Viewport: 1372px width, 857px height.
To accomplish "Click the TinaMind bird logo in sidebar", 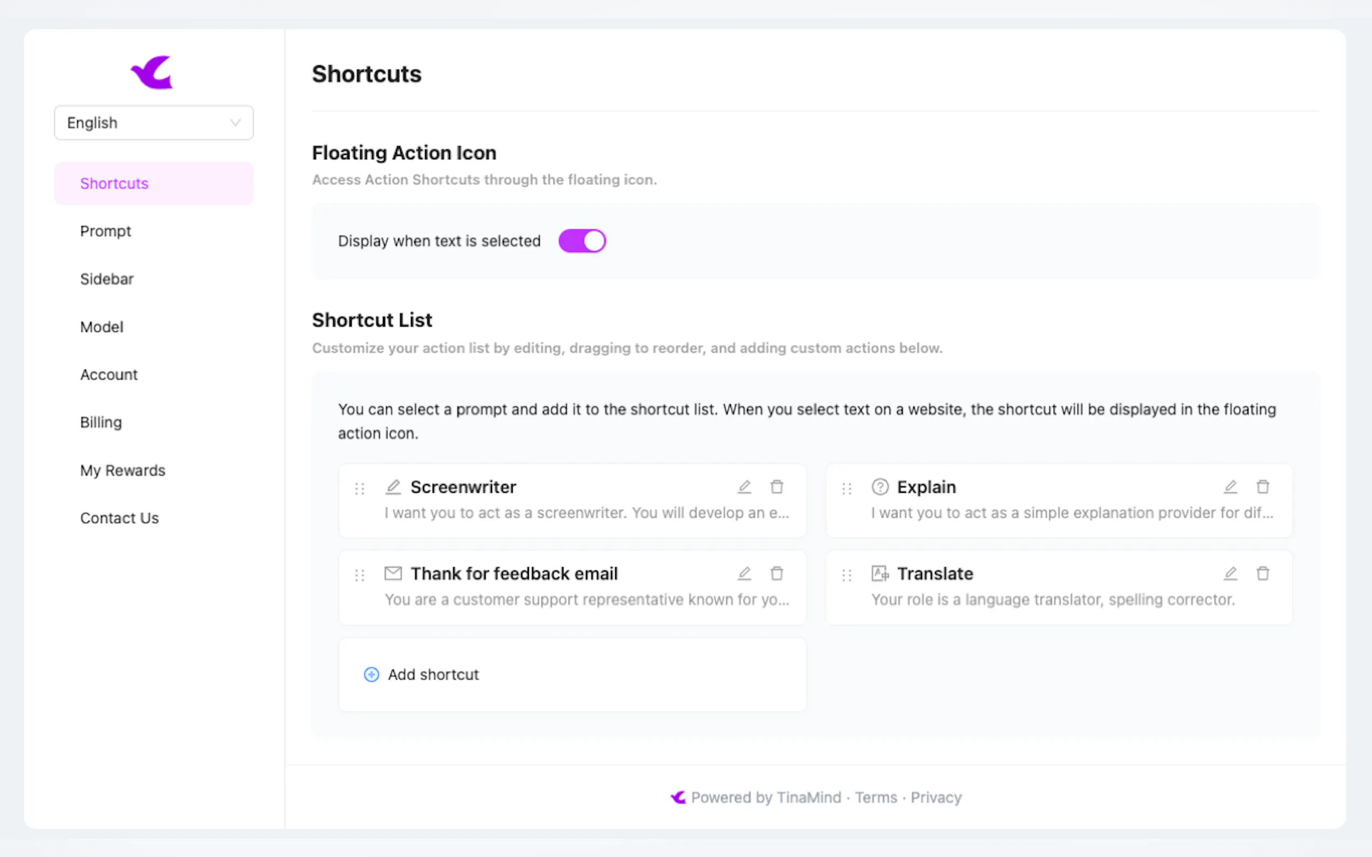I will coord(152,72).
